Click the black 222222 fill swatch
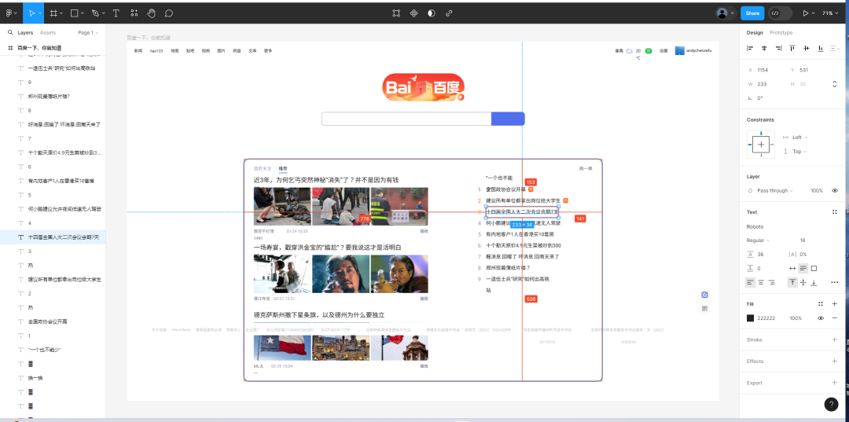849x422 pixels. pos(751,318)
